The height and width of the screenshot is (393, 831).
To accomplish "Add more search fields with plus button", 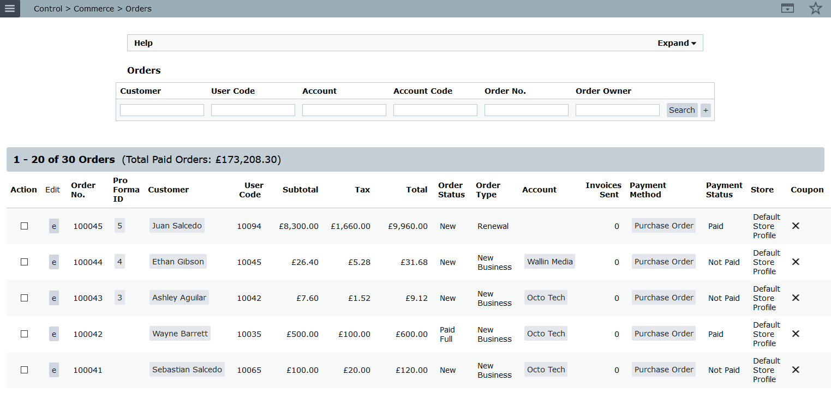I will [706, 110].
